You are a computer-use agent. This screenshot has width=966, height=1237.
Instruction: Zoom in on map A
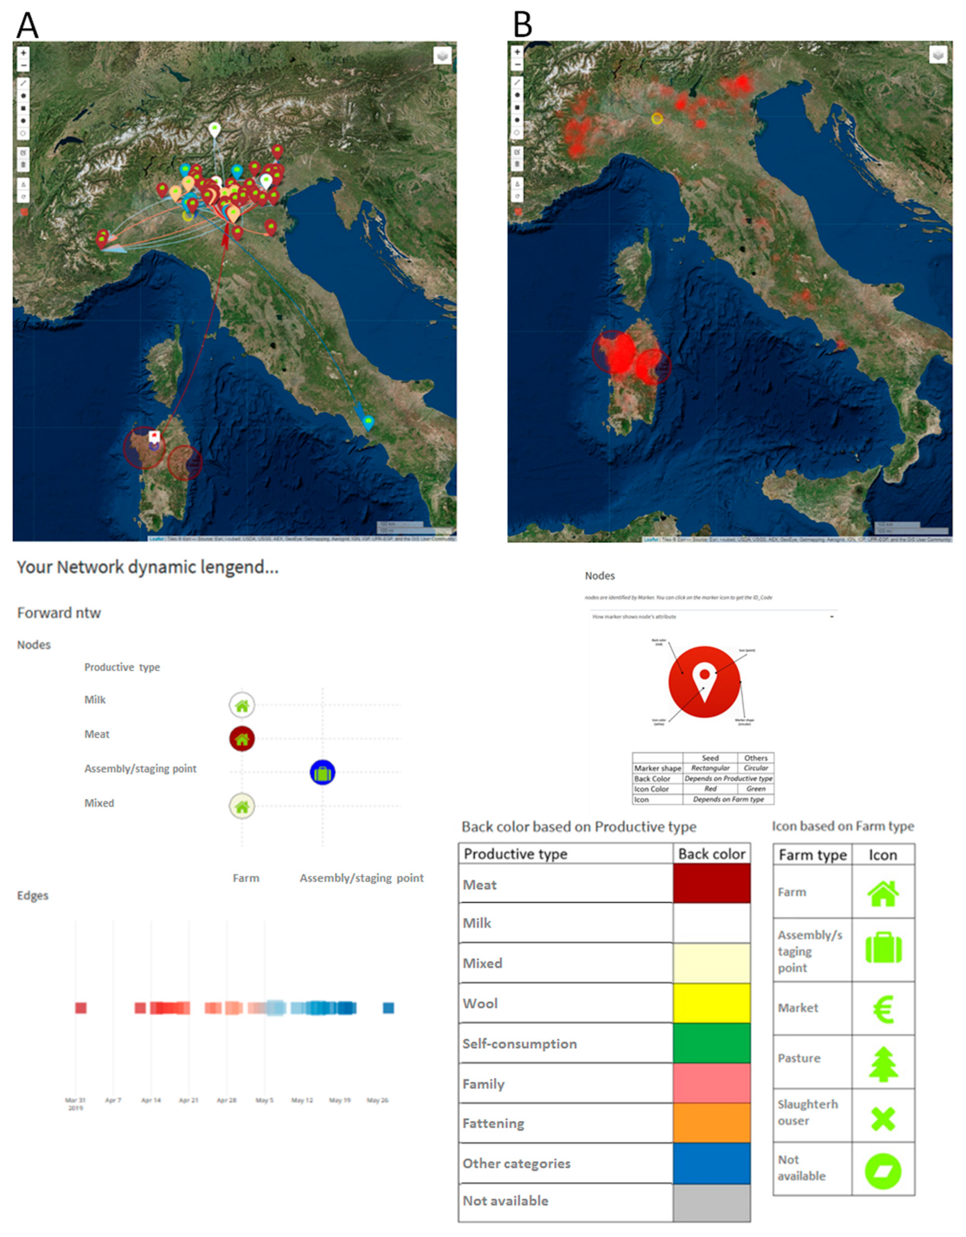click(23, 53)
